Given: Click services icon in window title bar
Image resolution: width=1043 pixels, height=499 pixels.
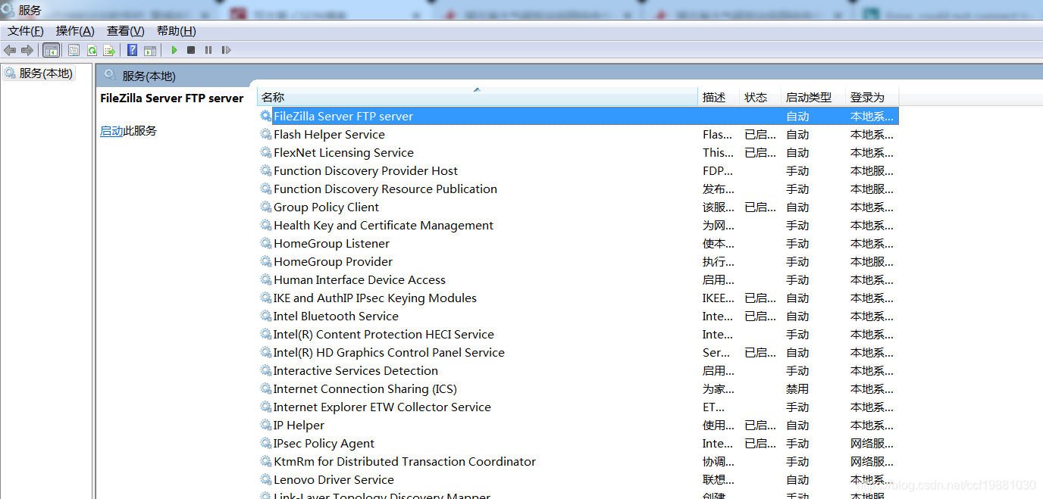Looking at the screenshot, I should (x=8, y=10).
